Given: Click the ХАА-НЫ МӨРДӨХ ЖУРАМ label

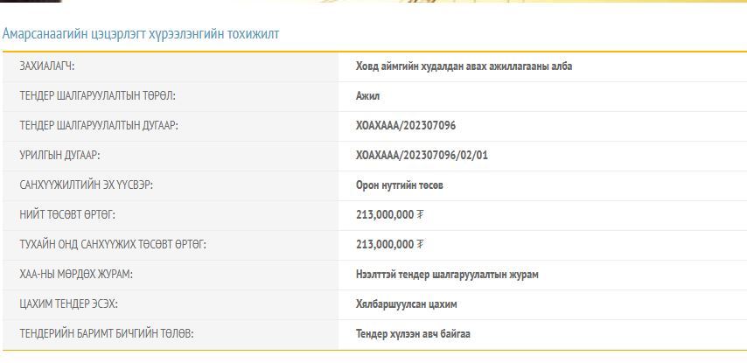Looking at the screenshot, I should (x=76, y=274).
